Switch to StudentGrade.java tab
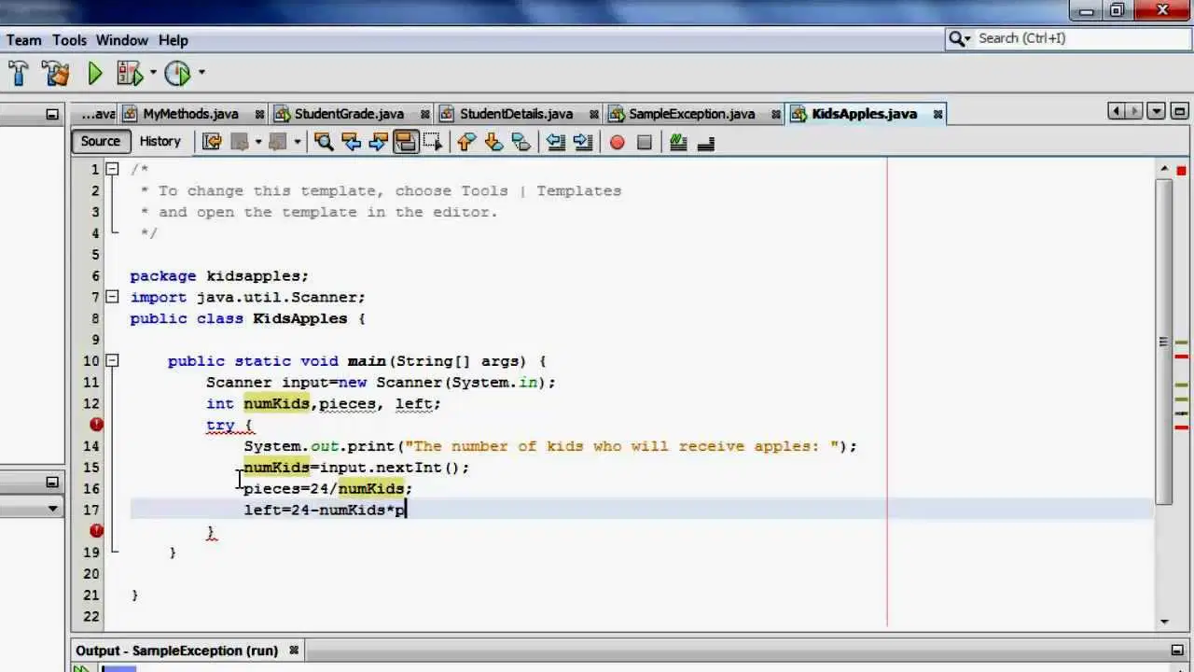 348,114
